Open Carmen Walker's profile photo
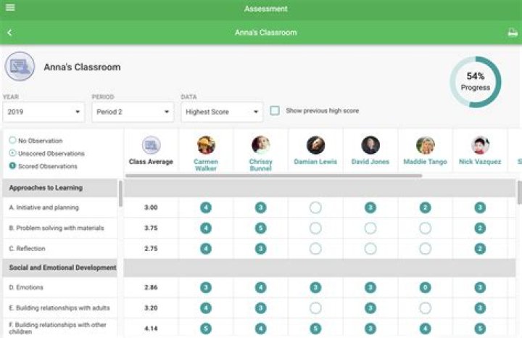The height and width of the screenshot is (338, 522). pos(206,145)
